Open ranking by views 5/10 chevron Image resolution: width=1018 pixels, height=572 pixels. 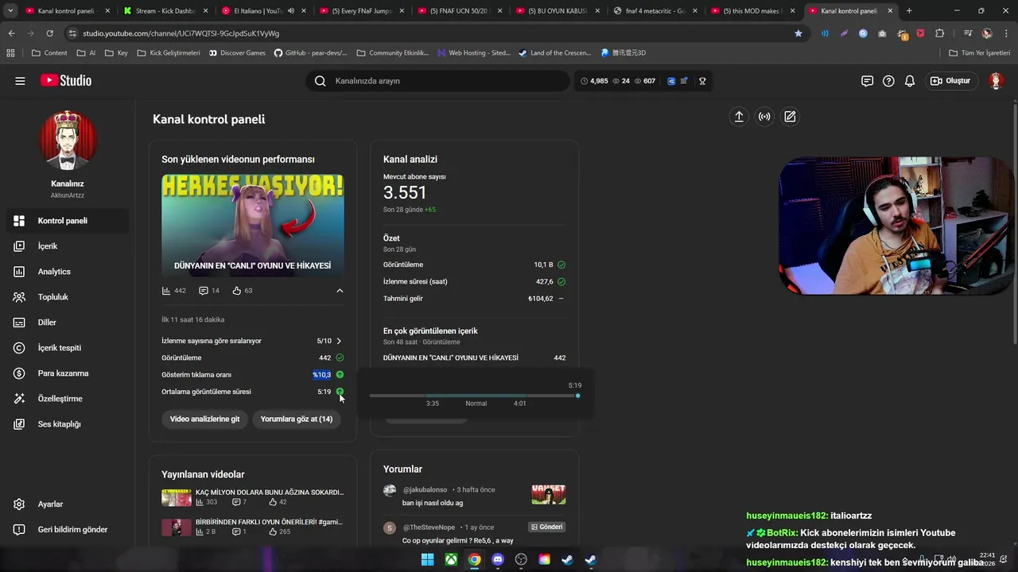339,341
